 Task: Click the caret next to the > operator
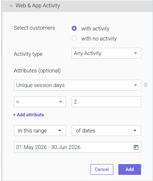click(61, 102)
